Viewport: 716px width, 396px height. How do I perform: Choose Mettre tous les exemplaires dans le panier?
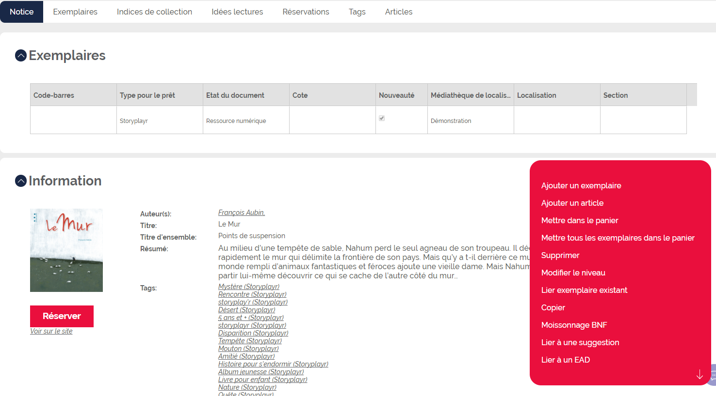point(618,238)
